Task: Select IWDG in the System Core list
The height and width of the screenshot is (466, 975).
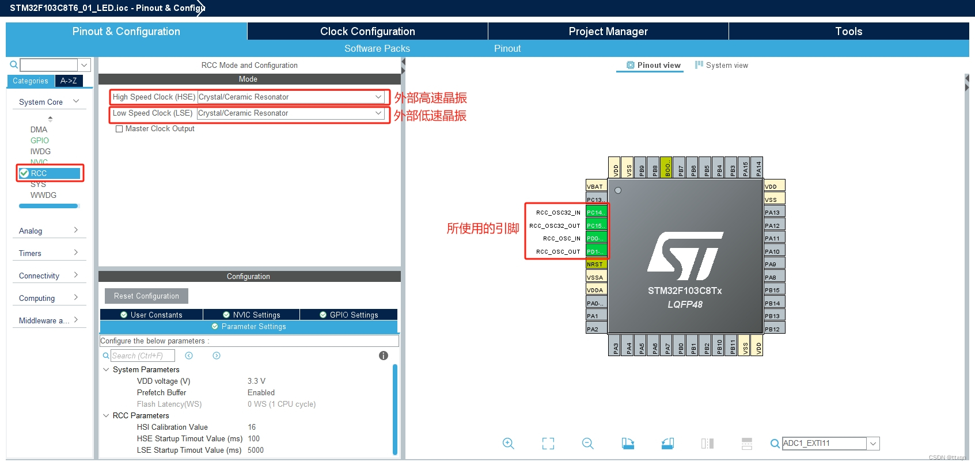Action: (40, 151)
